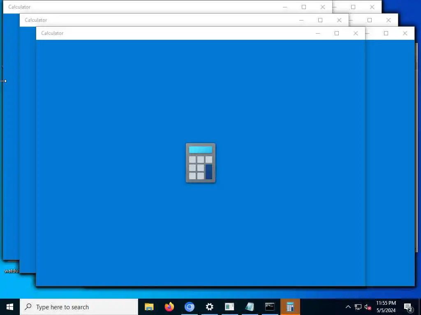Minimize the middle left-stacked Calculator window
This screenshot has height=315, width=421.
301,20
